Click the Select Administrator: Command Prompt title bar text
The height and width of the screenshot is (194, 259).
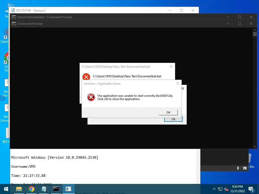tap(45, 17)
